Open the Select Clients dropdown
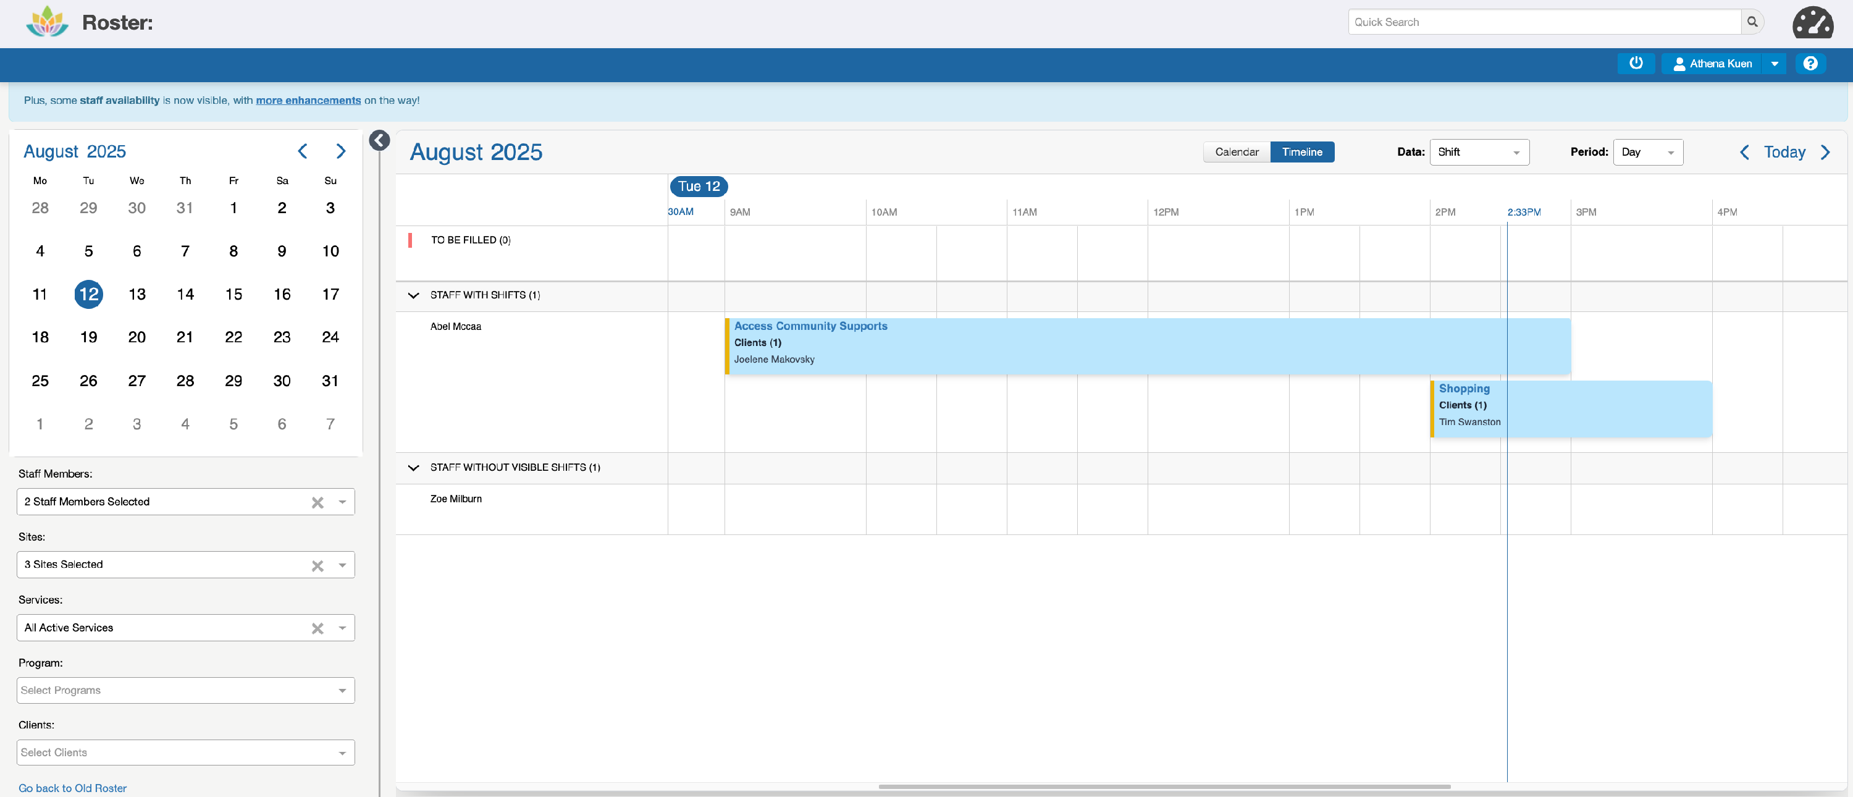Image resolution: width=1853 pixels, height=797 pixels. coord(185,753)
